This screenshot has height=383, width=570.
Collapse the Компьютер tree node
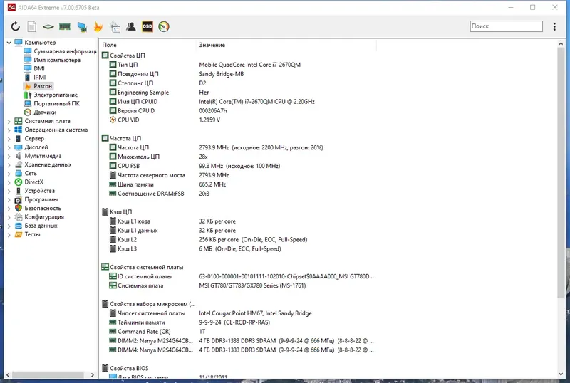pyautogui.click(x=9, y=43)
